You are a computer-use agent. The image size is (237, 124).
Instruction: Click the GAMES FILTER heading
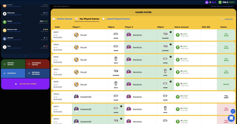pos(143,12)
